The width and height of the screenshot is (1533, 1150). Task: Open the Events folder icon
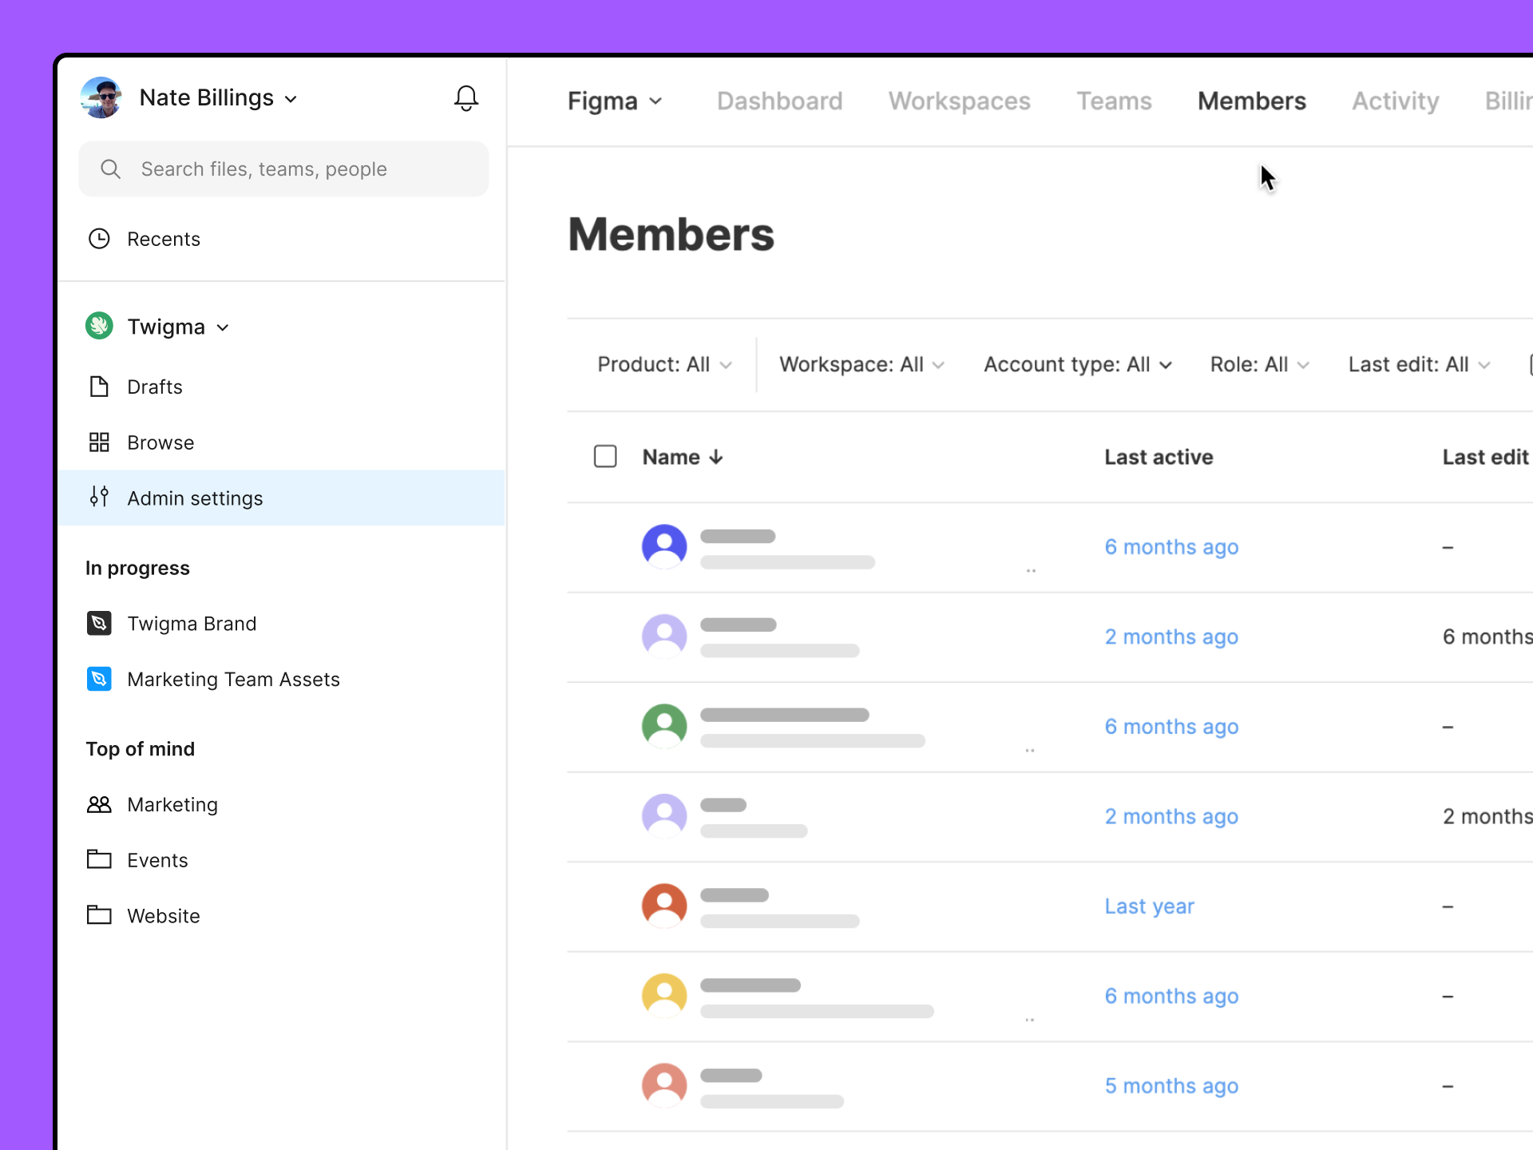pyautogui.click(x=99, y=859)
